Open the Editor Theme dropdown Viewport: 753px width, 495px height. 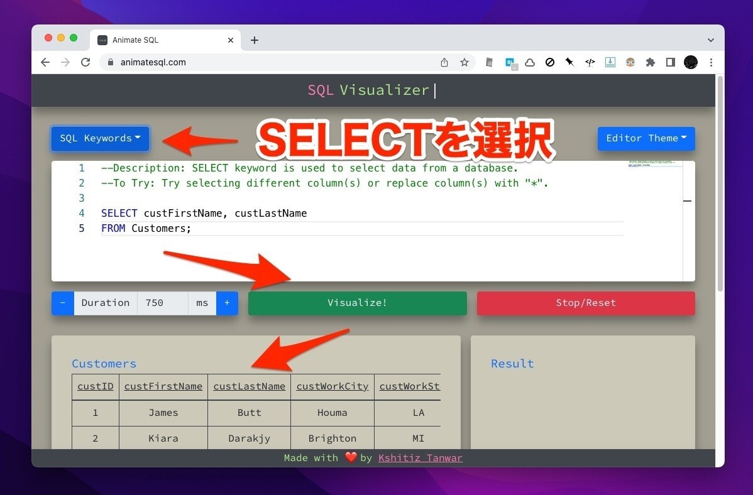pos(646,138)
